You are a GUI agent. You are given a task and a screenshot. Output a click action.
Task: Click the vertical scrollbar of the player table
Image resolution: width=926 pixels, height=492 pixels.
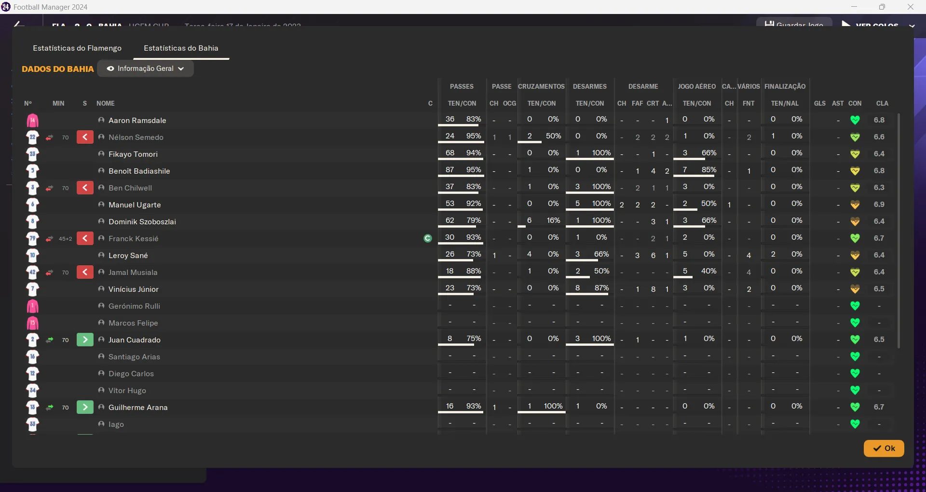point(899,231)
